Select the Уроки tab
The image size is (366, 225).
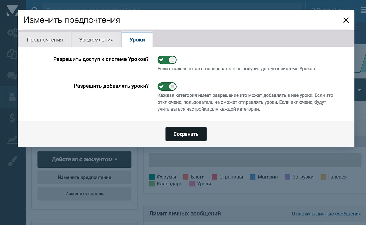137,40
